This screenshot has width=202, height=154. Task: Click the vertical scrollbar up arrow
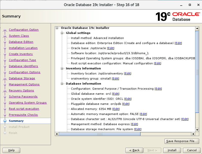[x=197, y=28]
